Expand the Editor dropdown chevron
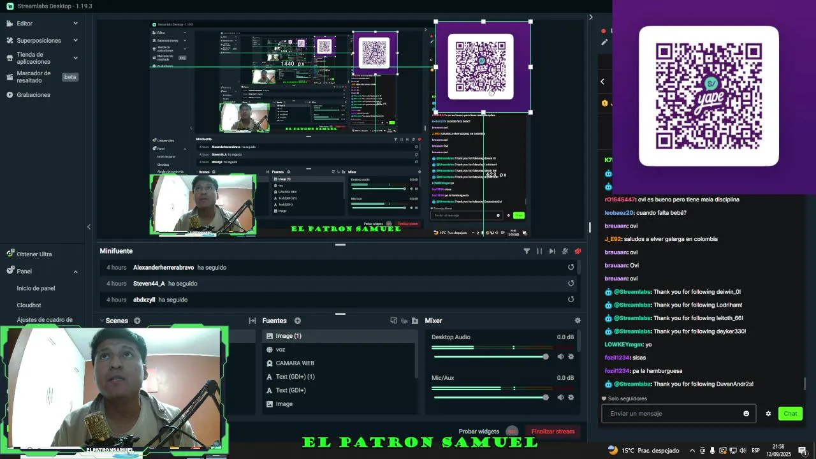Screen dimensions: 816x459 point(75,24)
